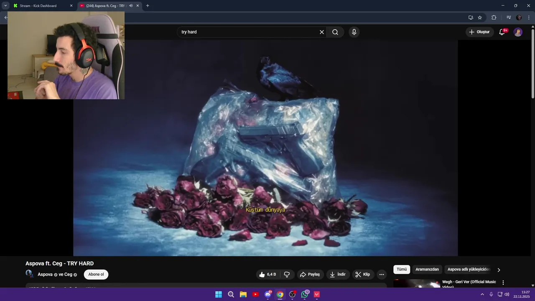Click the video player to pause
Image resolution: width=535 pixels, height=301 pixels.
tap(265, 148)
